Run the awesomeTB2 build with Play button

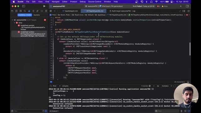[x=44, y=6]
